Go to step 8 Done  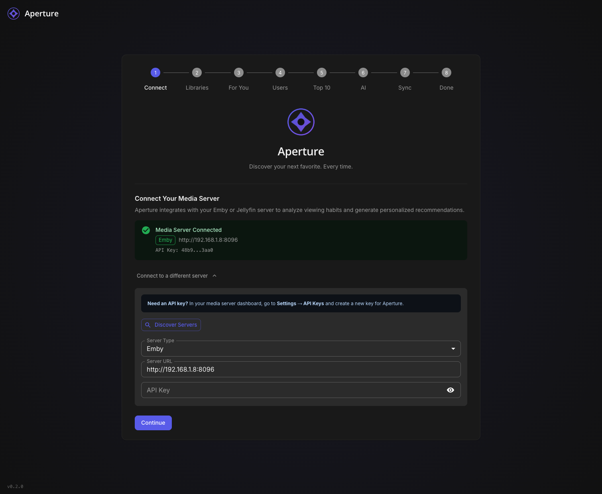[x=447, y=79]
